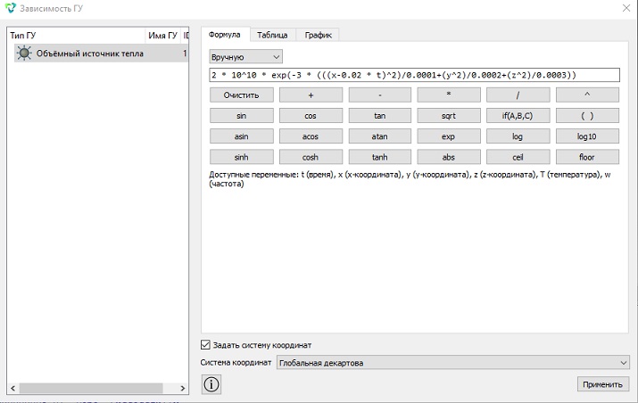The height and width of the screenshot is (403, 638).
Task: Toggle the Задать систему координат checkbox
Action: tap(205, 345)
